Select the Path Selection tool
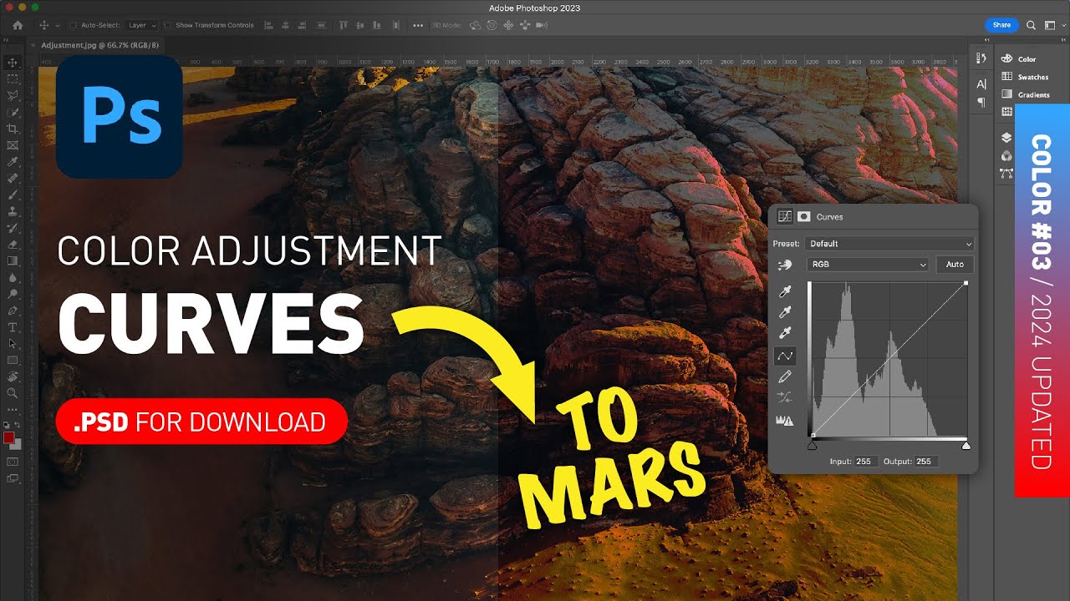The height and width of the screenshot is (601, 1070). point(13,342)
